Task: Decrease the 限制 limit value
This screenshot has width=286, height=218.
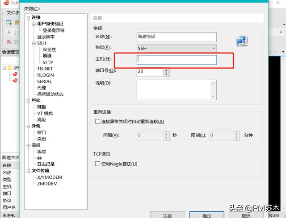Action: [236, 138]
